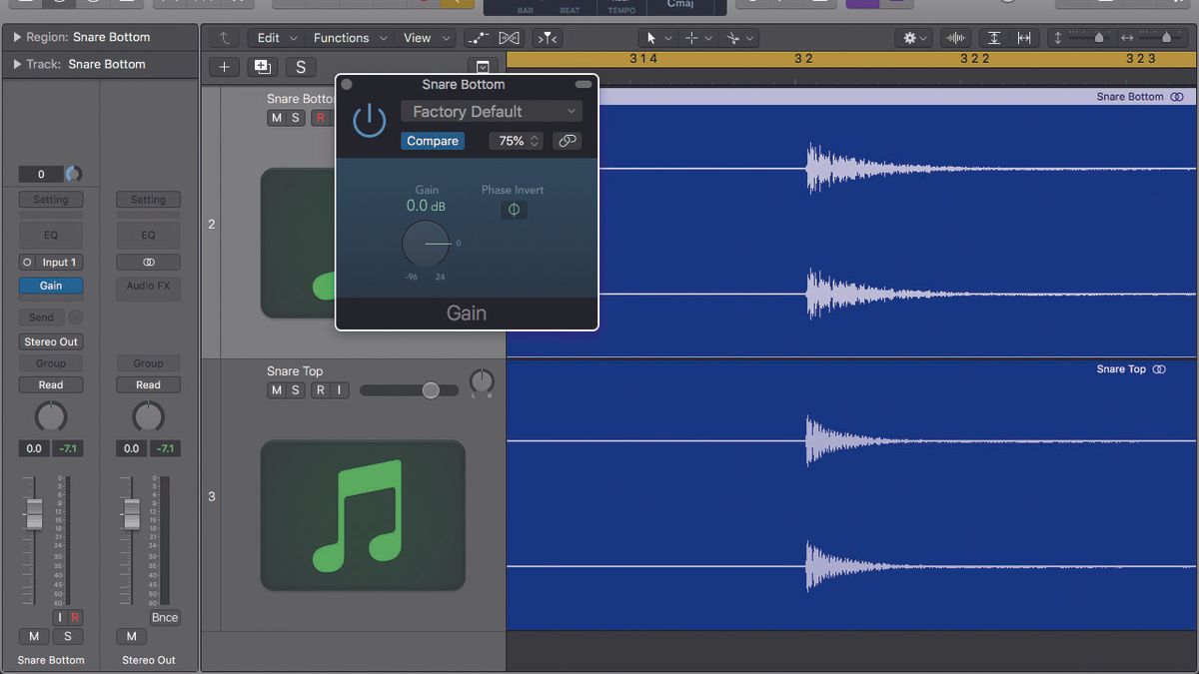1199x674 pixels.
Task: Enable Phase Invert in the Gain plugin
Action: 514,210
